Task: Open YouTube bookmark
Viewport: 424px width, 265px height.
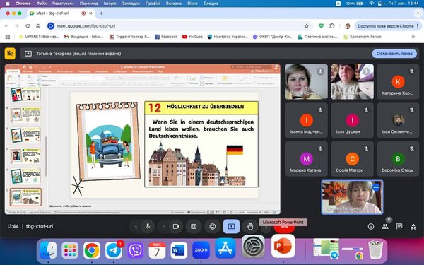Action: (192, 37)
